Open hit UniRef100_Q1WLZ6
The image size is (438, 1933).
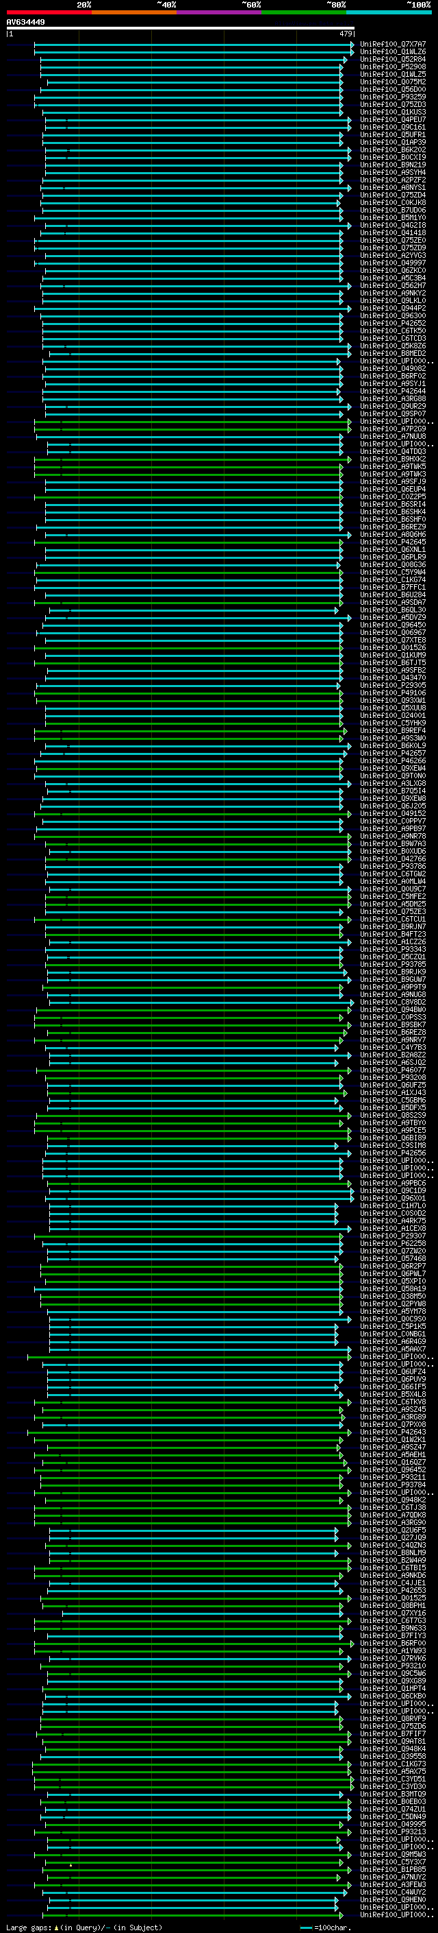(x=393, y=52)
